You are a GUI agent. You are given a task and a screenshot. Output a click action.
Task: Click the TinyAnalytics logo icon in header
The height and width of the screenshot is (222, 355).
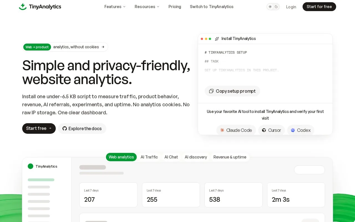click(x=23, y=7)
